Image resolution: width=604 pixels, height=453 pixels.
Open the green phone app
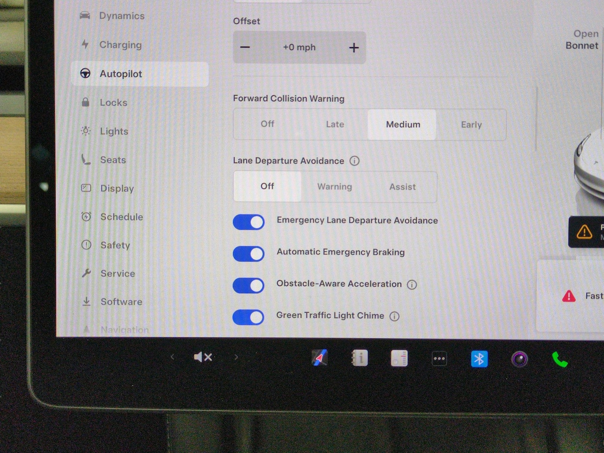pos(559,359)
